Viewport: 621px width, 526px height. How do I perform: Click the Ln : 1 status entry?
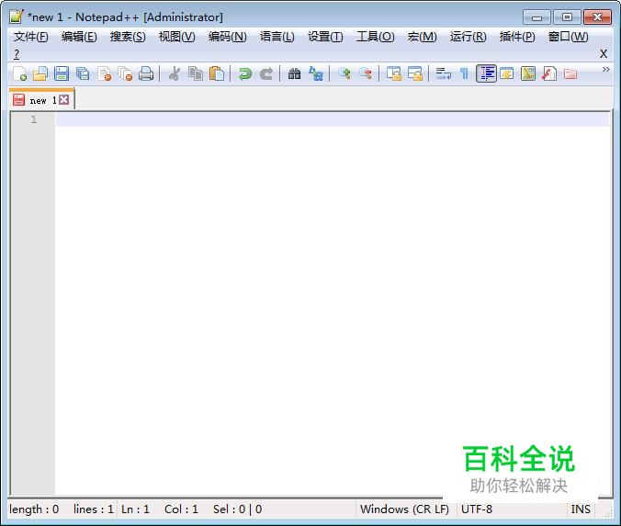[x=135, y=509]
